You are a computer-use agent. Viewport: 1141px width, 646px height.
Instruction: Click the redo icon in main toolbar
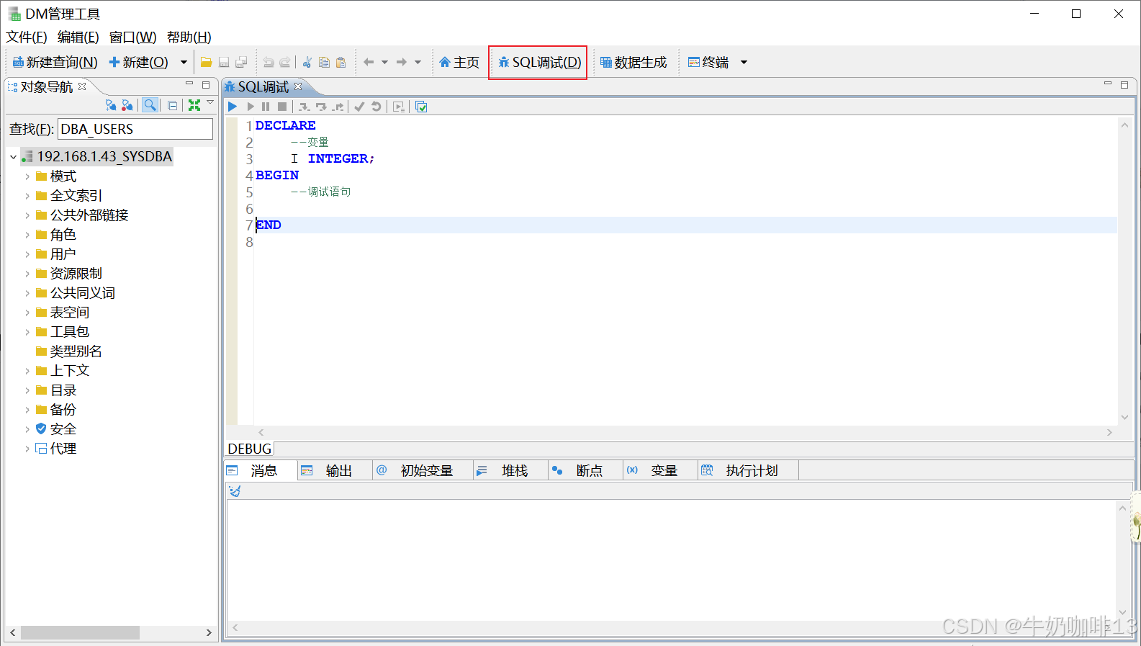click(x=285, y=63)
